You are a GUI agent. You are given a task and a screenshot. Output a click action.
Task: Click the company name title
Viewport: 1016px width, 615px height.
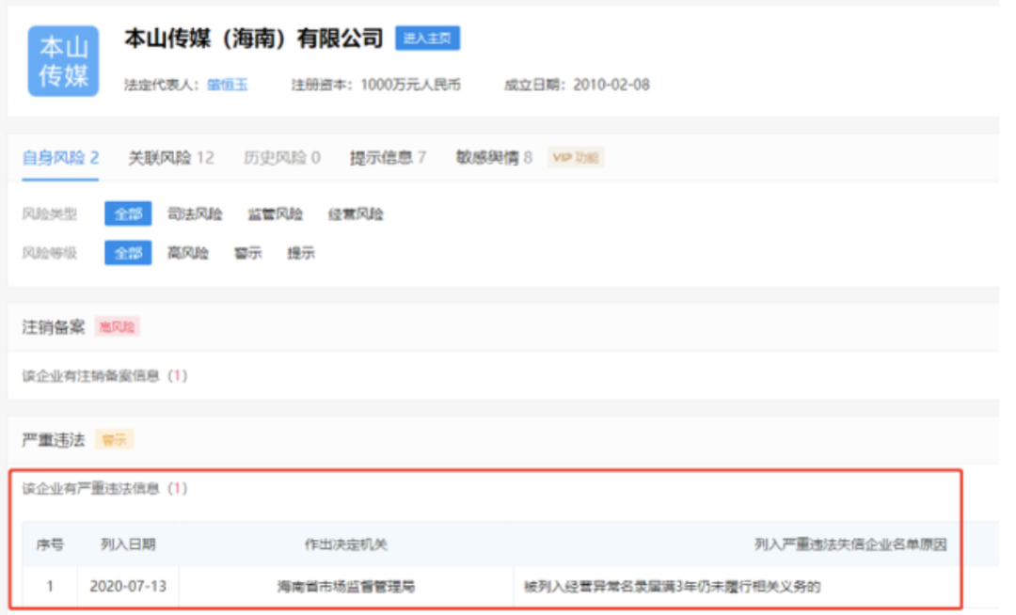(253, 39)
